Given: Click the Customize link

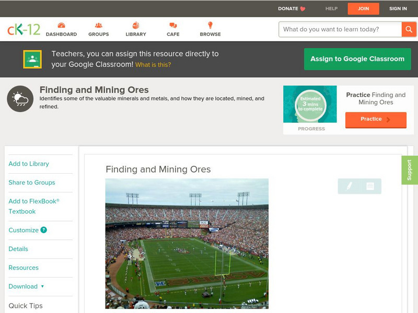Looking at the screenshot, I should 24,230.
